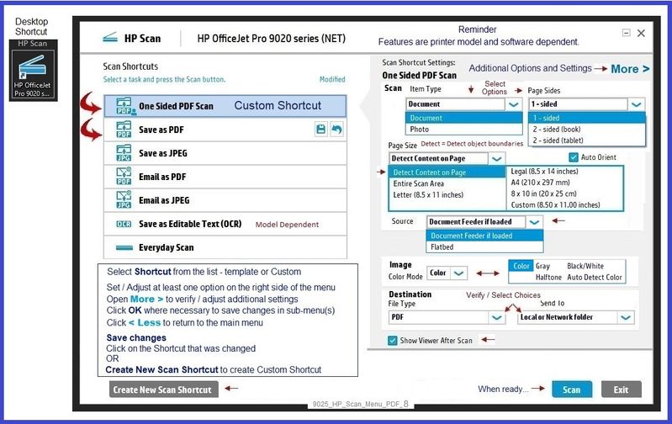The image size is (672, 424).
Task: Click the Scan button
Action: pyautogui.click(x=572, y=390)
